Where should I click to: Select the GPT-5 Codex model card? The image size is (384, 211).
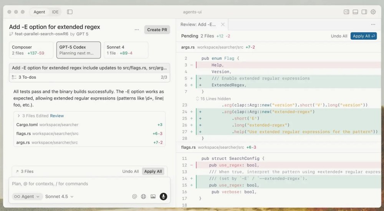click(x=78, y=50)
